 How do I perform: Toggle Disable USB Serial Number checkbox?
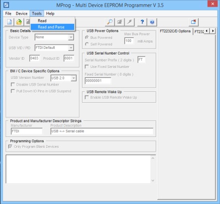click(x=12, y=85)
